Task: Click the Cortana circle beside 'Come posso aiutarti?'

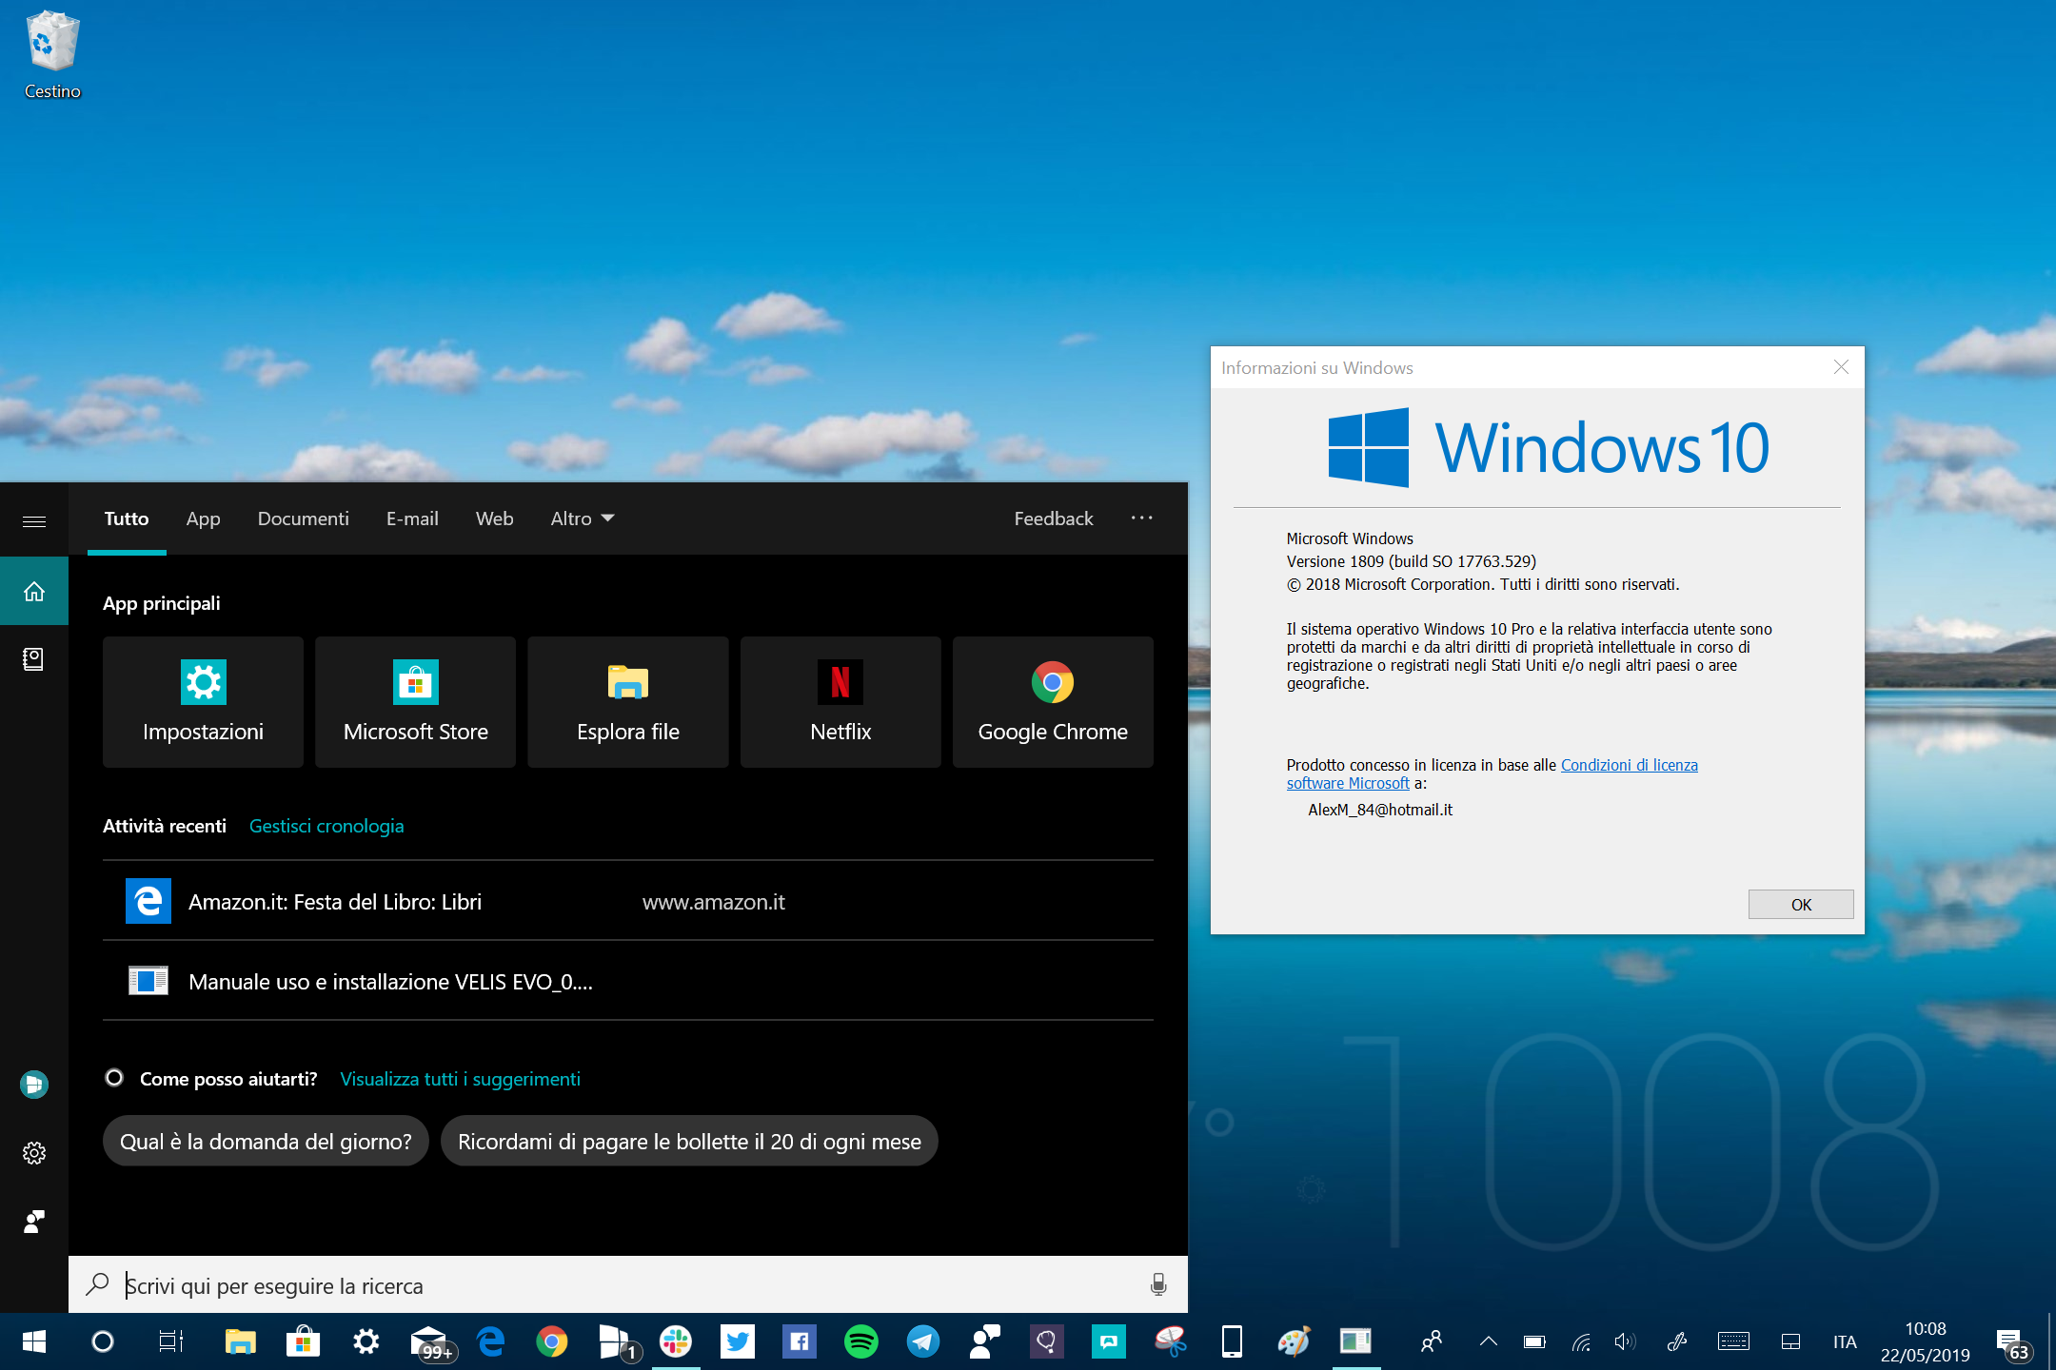Action: 114,1078
